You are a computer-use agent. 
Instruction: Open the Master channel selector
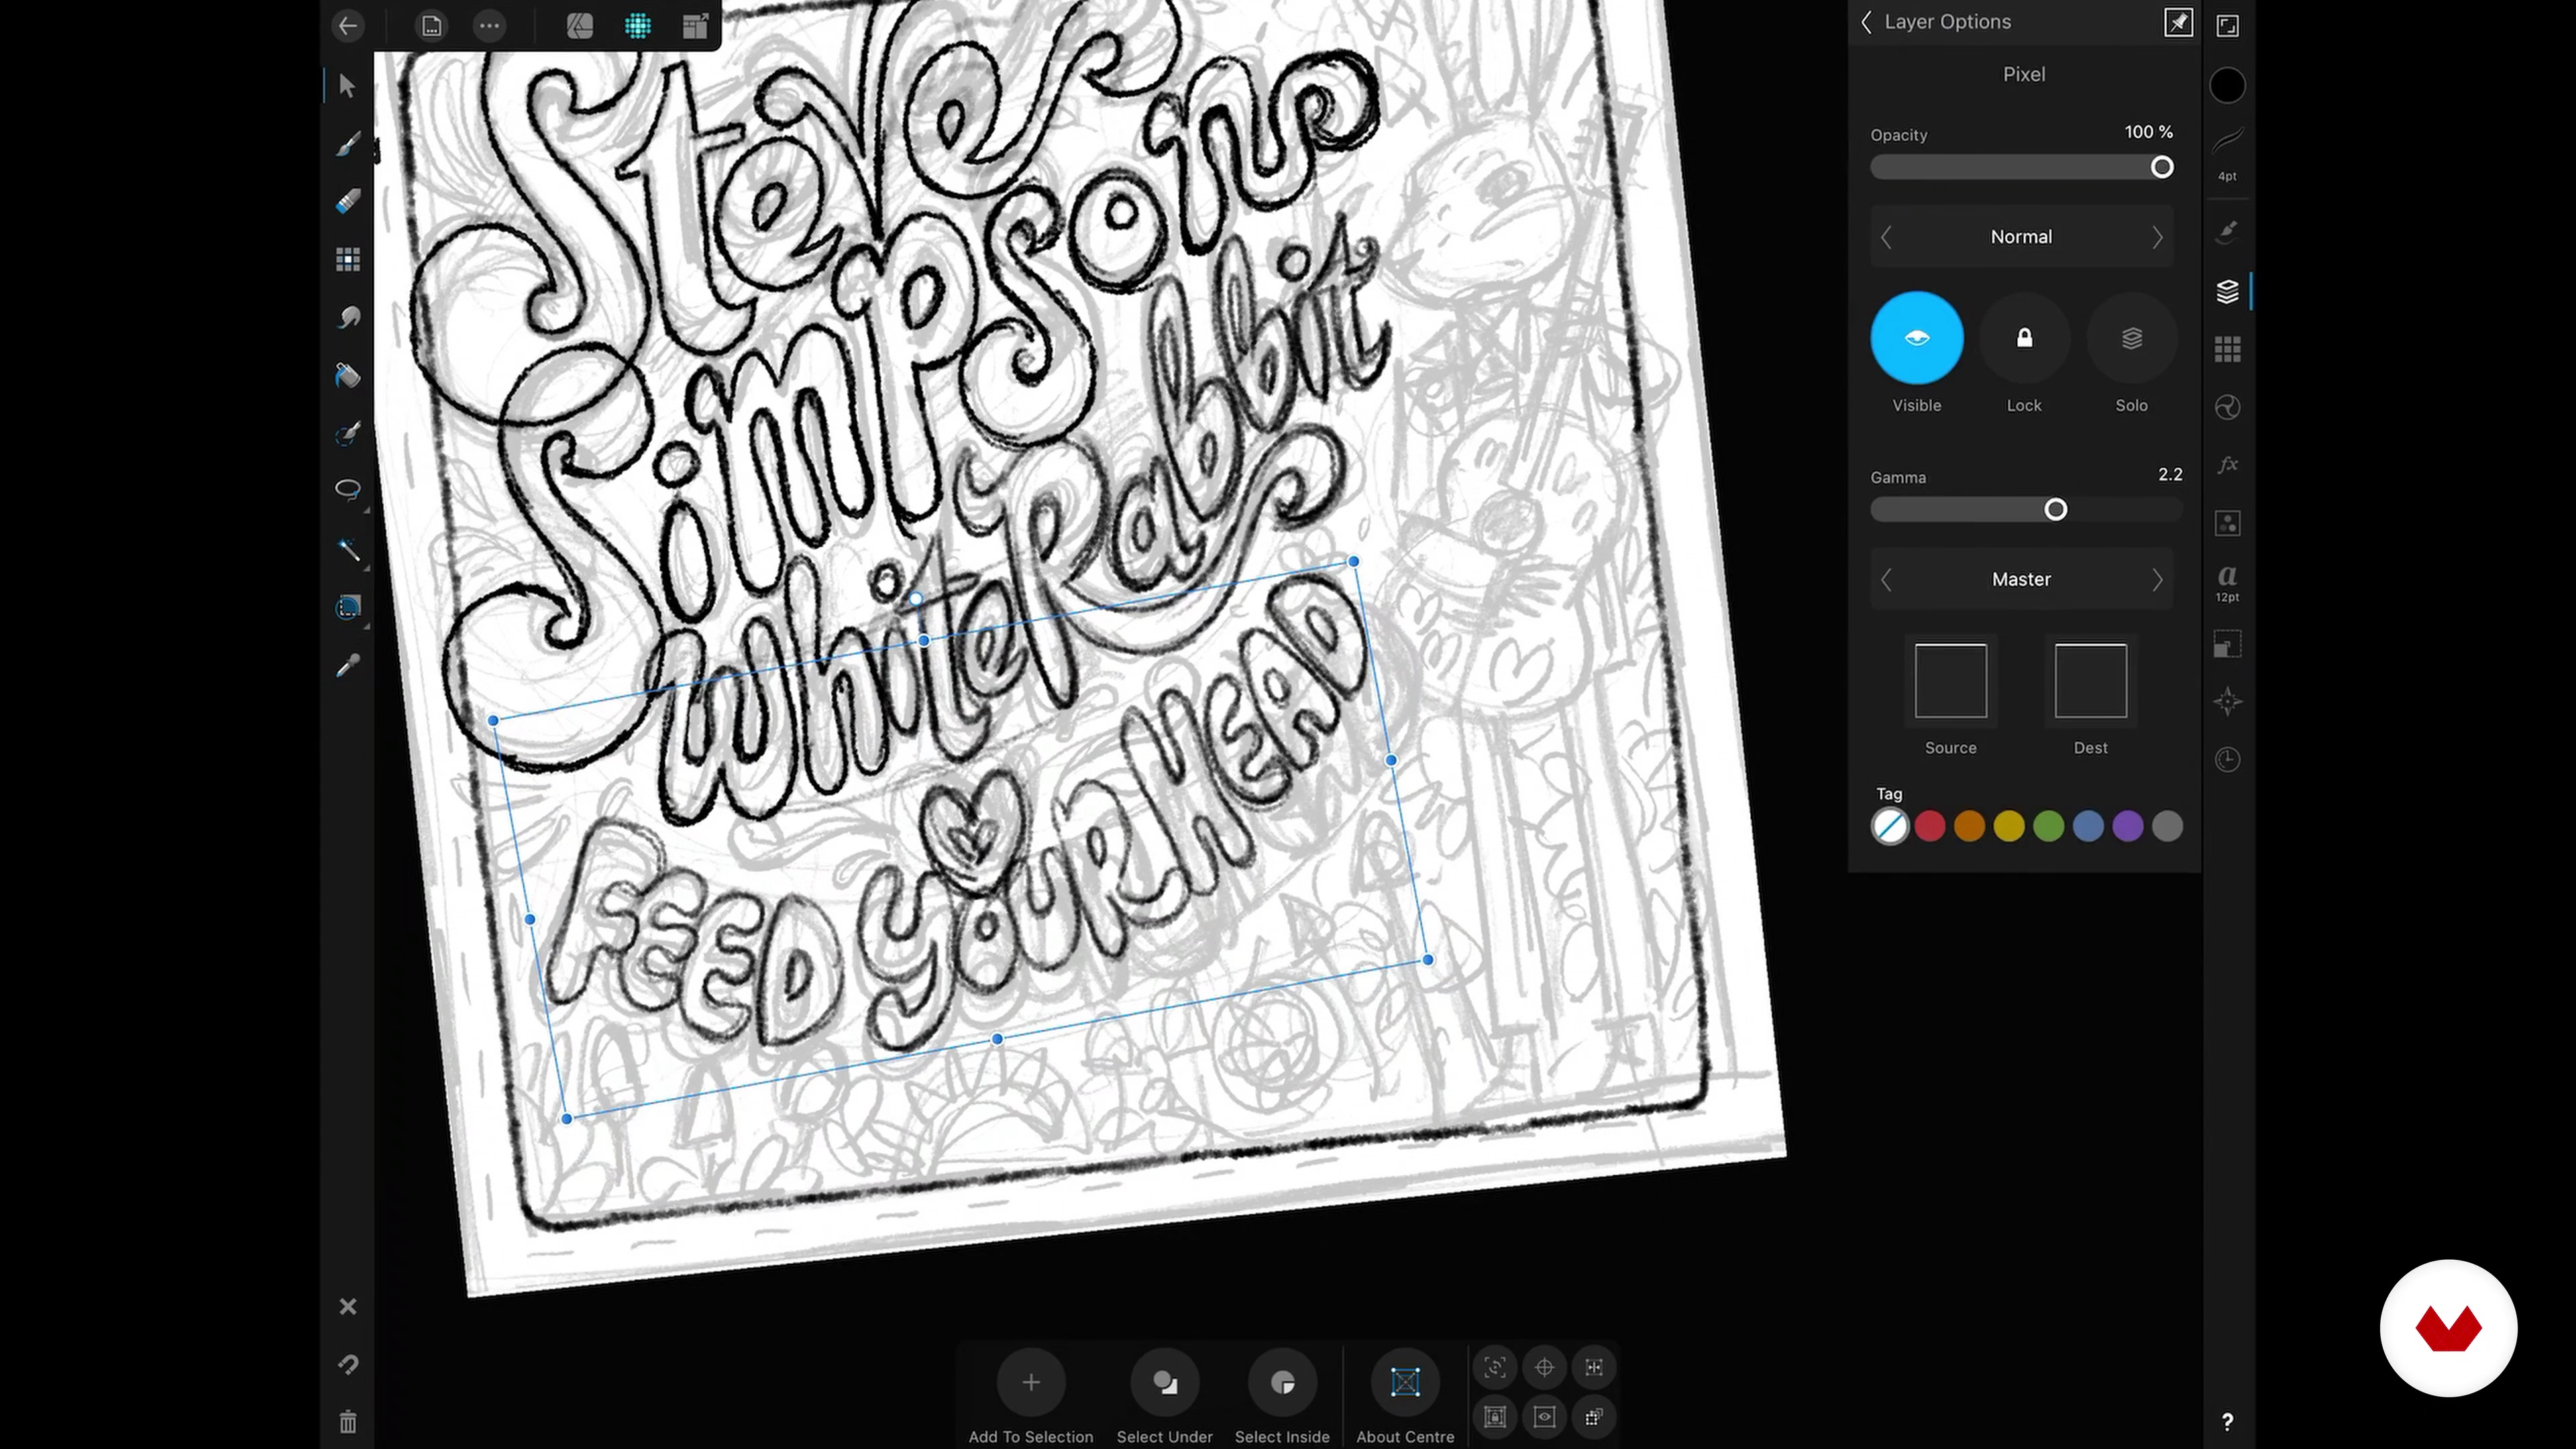(x=2021, y=580)
